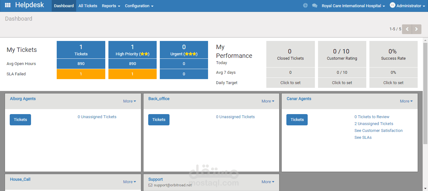The image size is (428, 191).
Task: Click the My Performance heading
Action: 234,51
